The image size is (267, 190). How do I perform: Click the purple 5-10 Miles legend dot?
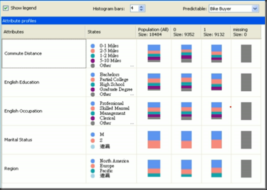[93, 61]
